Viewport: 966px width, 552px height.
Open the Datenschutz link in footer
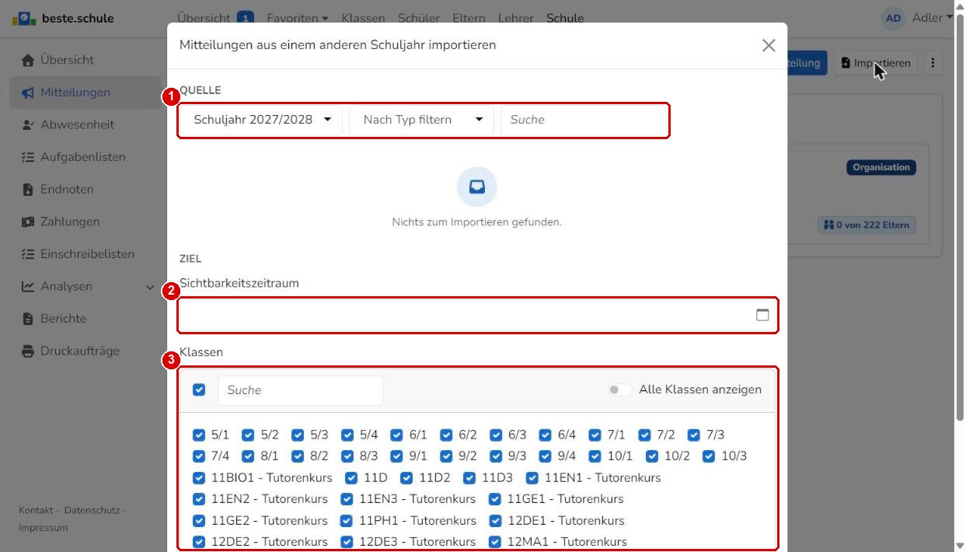(92, 511)
